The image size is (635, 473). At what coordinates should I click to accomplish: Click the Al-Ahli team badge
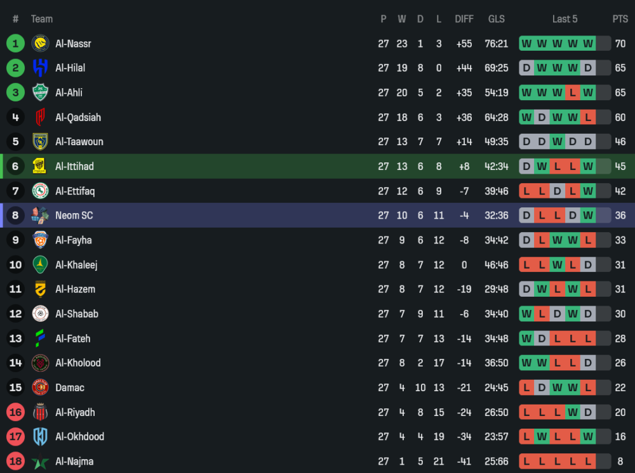coord(41,93)
